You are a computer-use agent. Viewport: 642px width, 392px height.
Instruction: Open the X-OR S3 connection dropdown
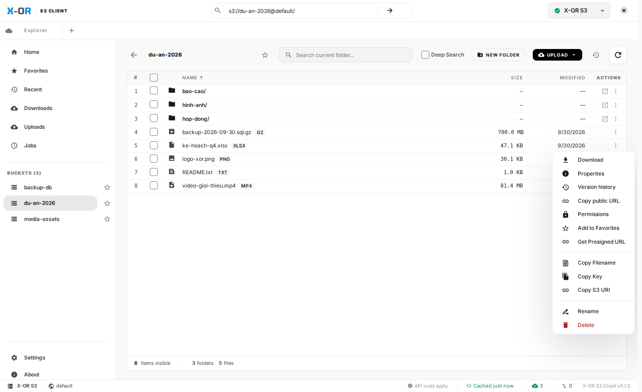(x=579, y=11)
